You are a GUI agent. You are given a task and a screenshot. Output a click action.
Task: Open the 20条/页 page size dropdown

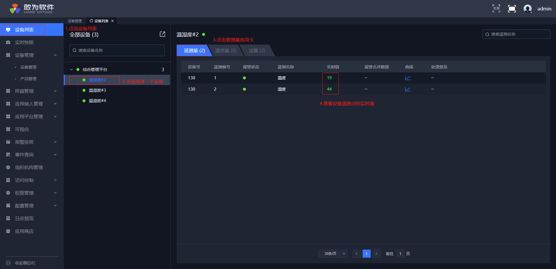[333, 254]
